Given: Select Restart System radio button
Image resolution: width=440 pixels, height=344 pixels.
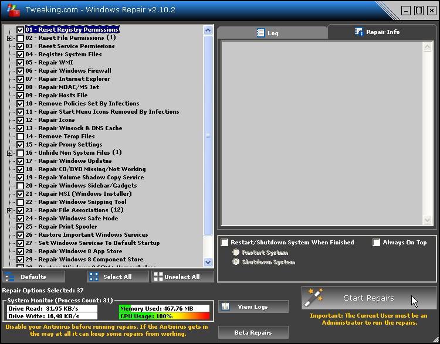Looking at the screenshot, I should point(236,253).
